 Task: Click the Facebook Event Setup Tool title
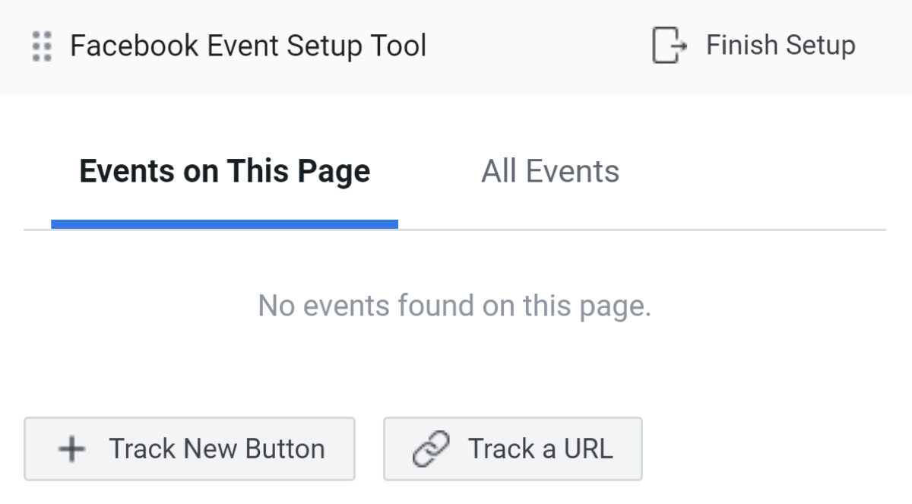coord(249,46)
